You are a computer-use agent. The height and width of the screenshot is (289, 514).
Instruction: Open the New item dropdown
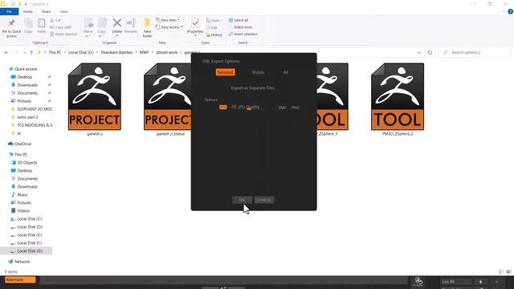pyautogui.click(x=168, y=20)
